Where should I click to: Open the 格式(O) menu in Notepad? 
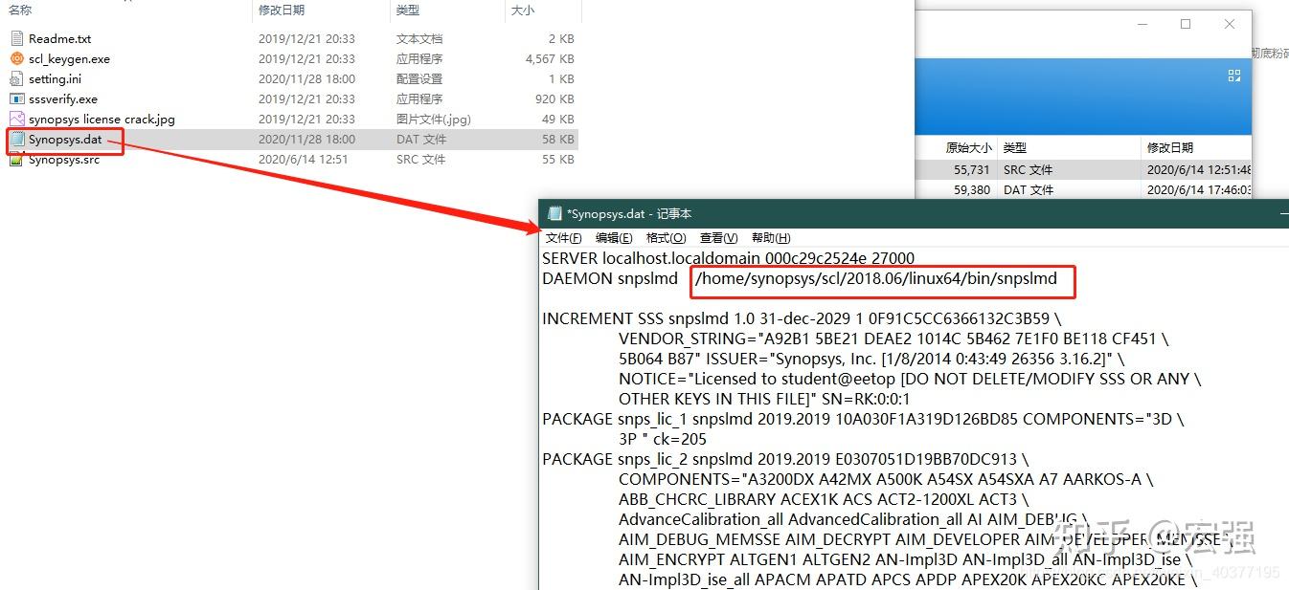(666, 237)
